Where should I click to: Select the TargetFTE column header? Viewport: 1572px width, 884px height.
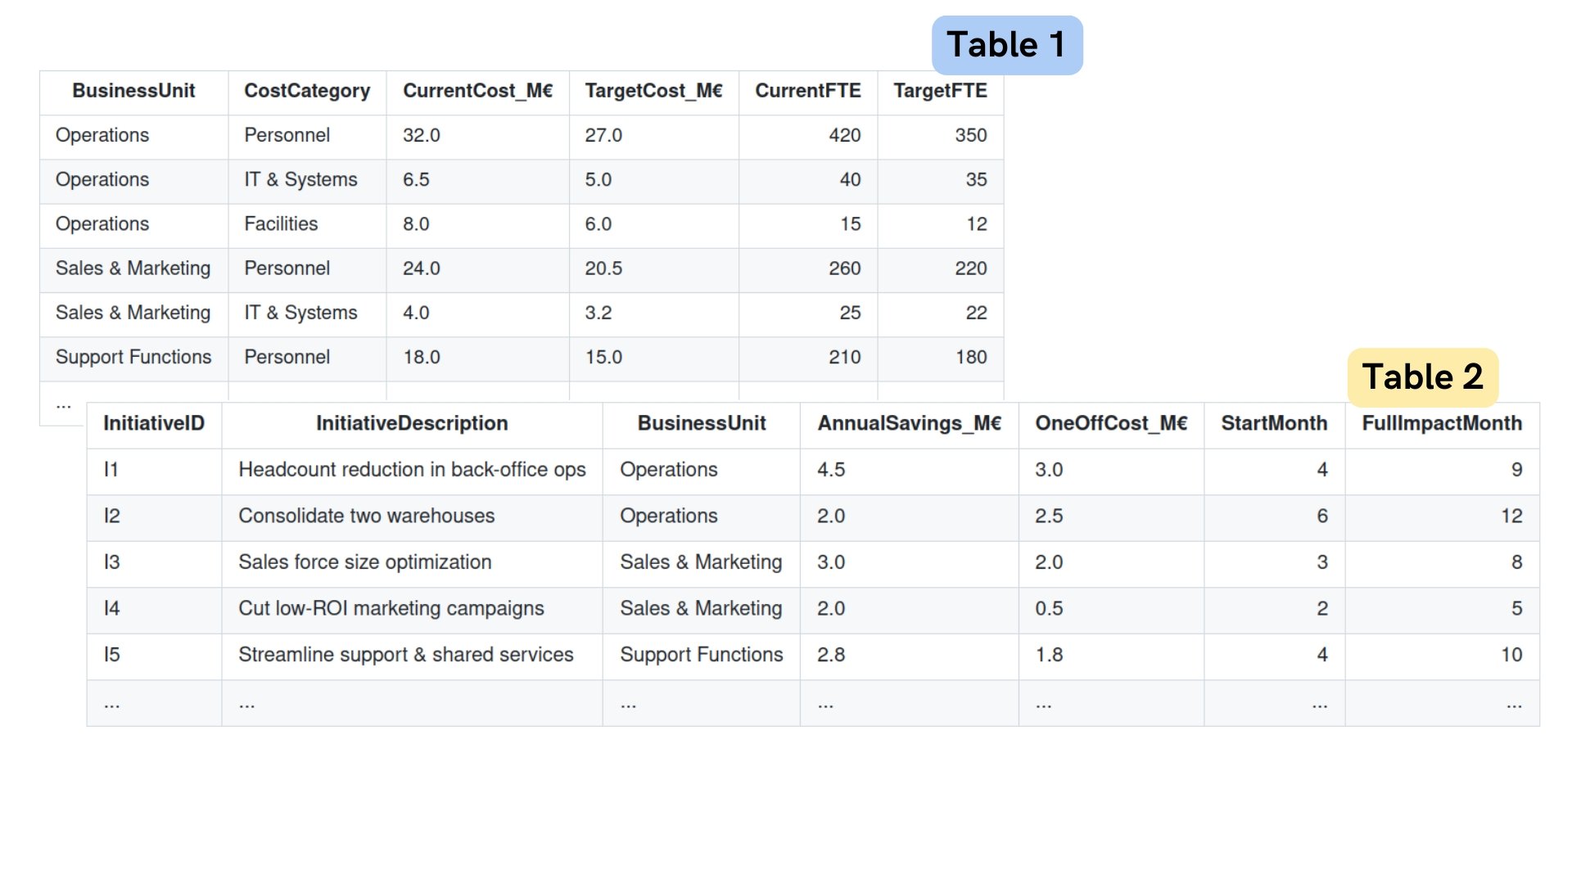[x=940, y=91]
